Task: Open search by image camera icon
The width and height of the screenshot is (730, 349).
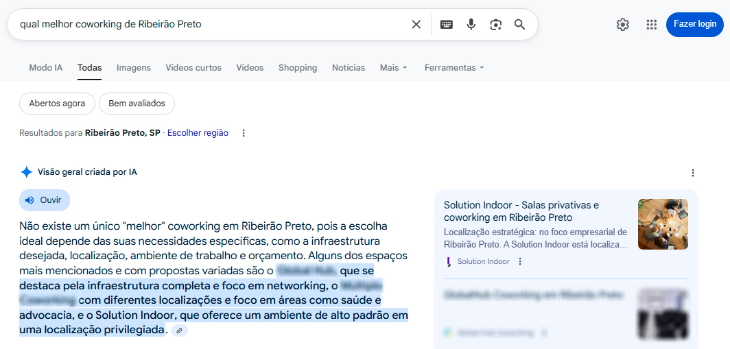Action: pyautogui.click(x=495, y=25)
